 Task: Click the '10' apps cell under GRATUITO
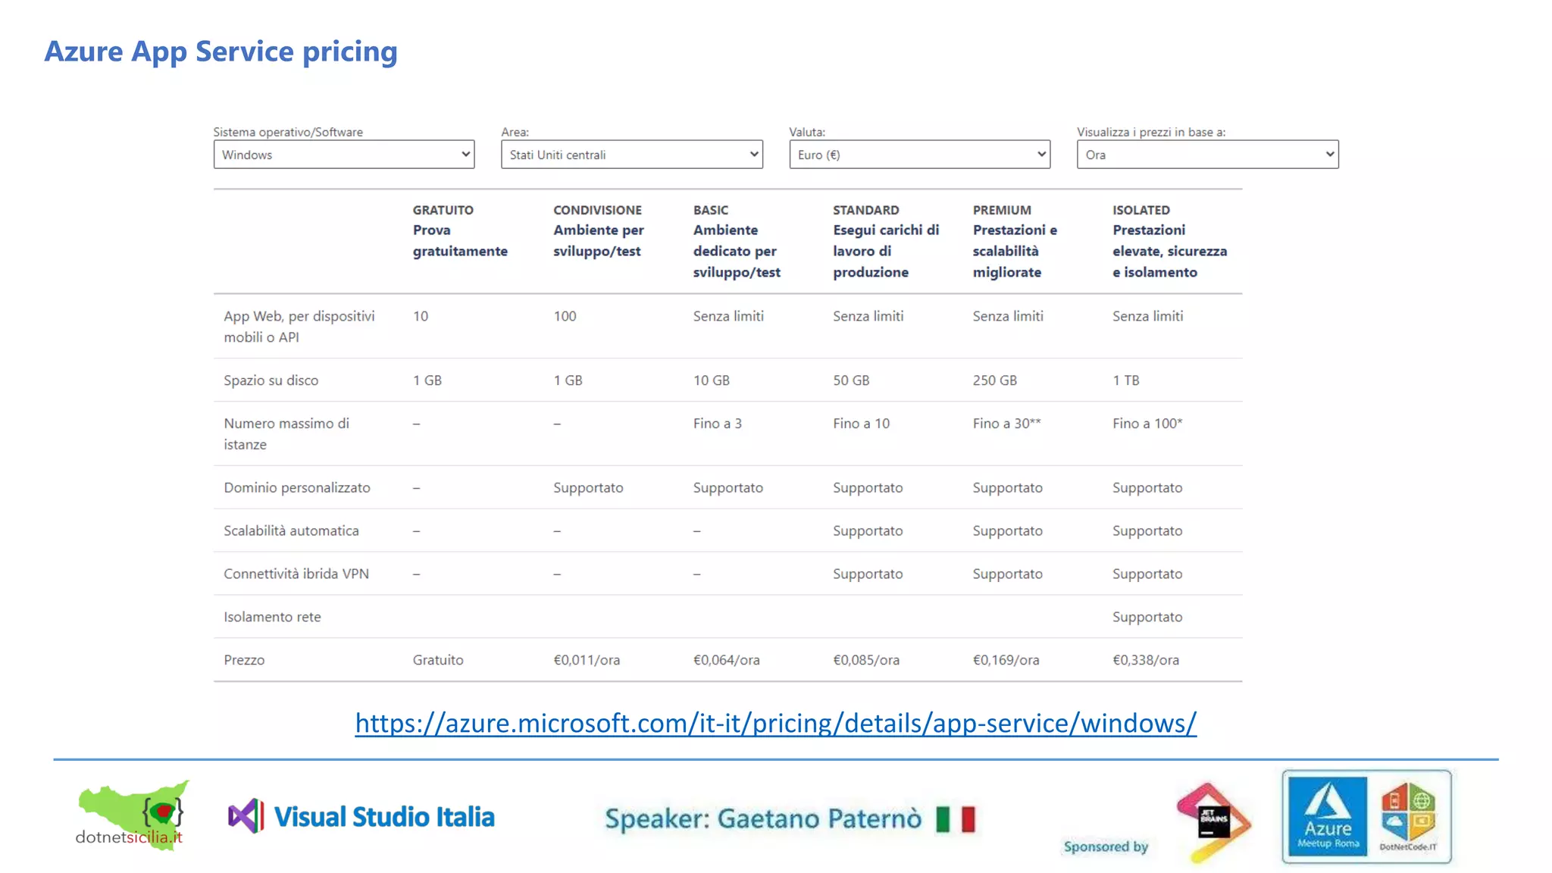(421, 316)
